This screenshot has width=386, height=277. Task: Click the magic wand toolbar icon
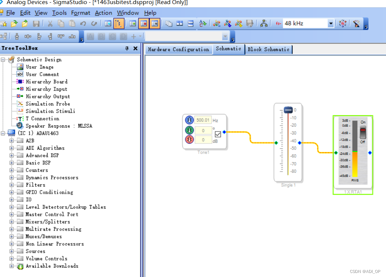[357, 24]
